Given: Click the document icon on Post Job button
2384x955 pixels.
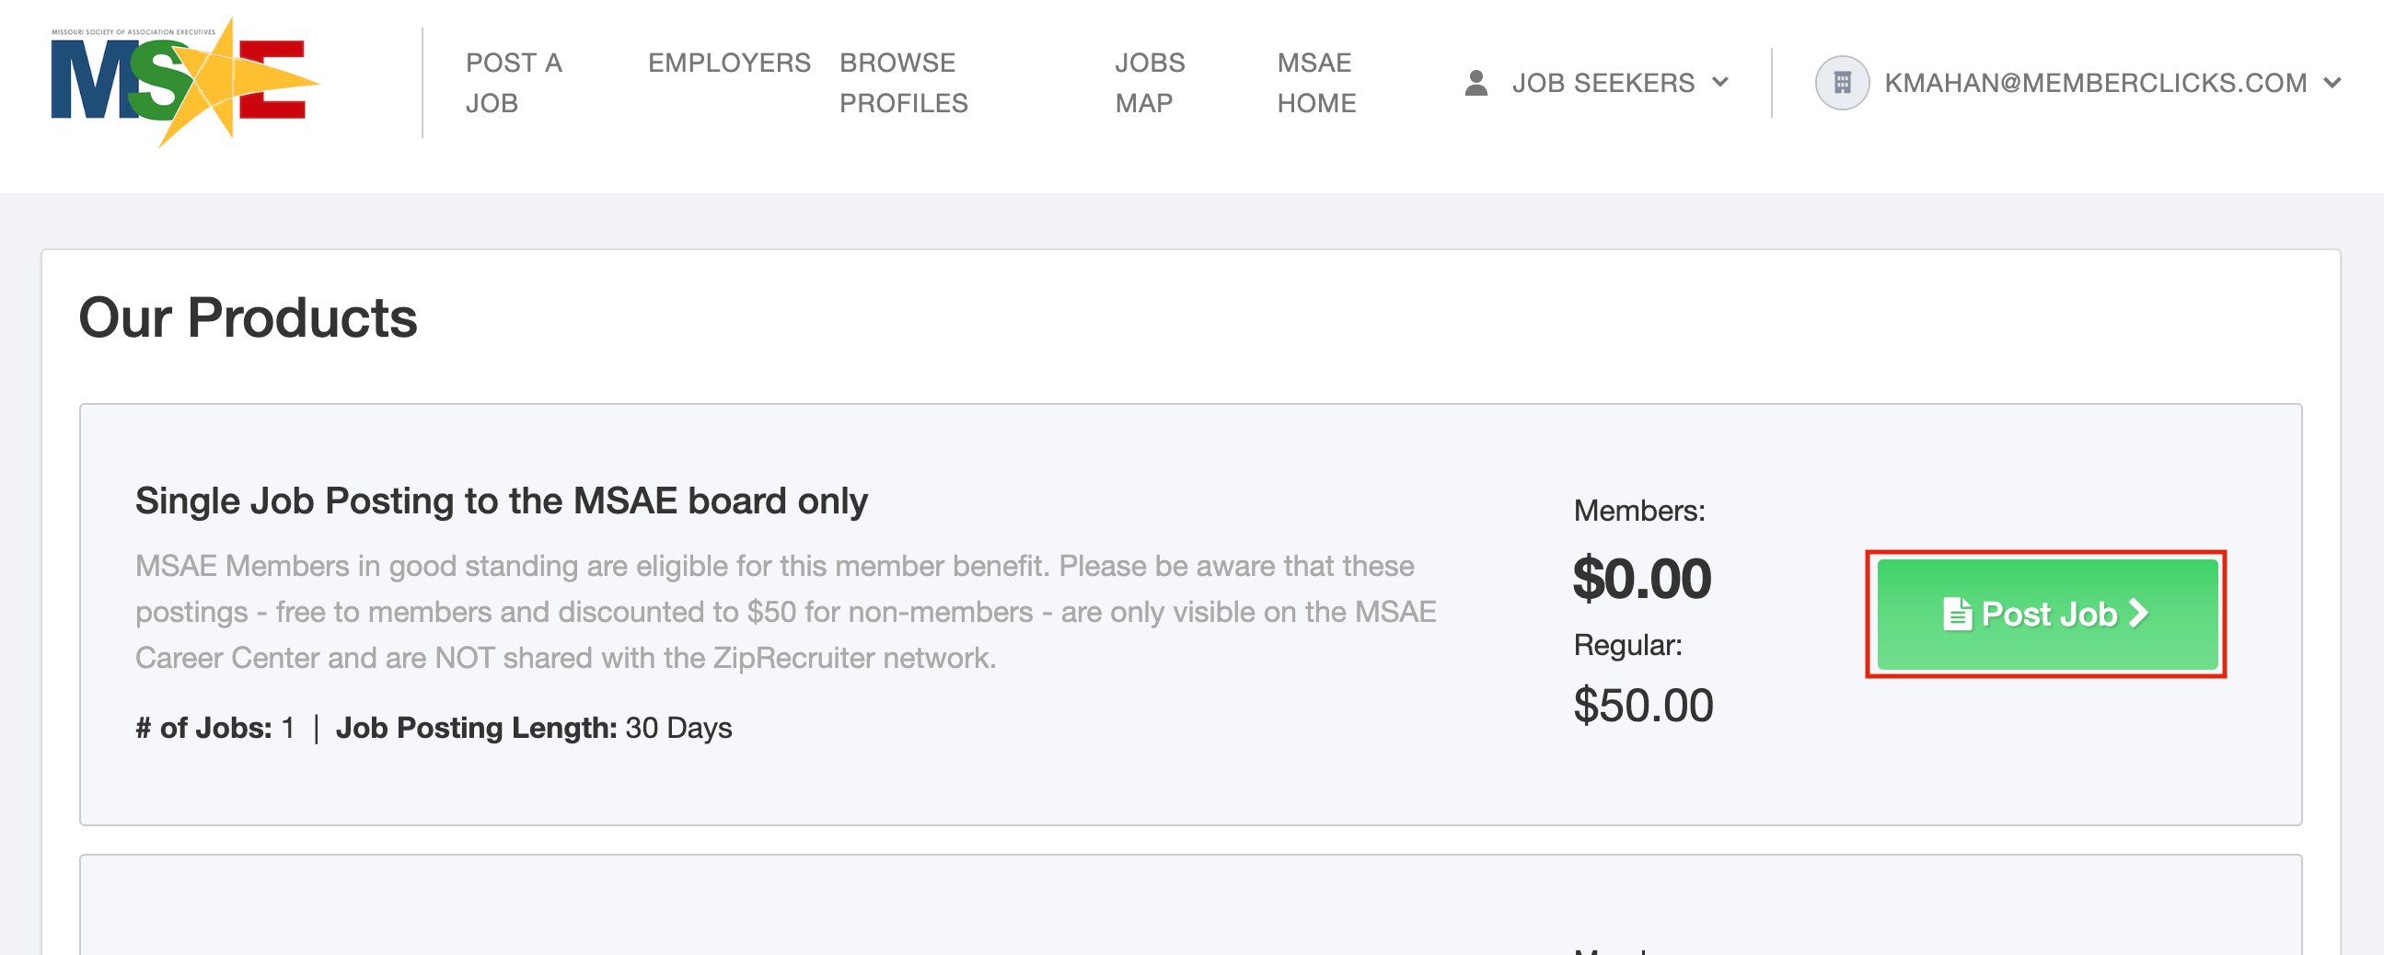Looking at the screenshot, I should point(1956,614).
